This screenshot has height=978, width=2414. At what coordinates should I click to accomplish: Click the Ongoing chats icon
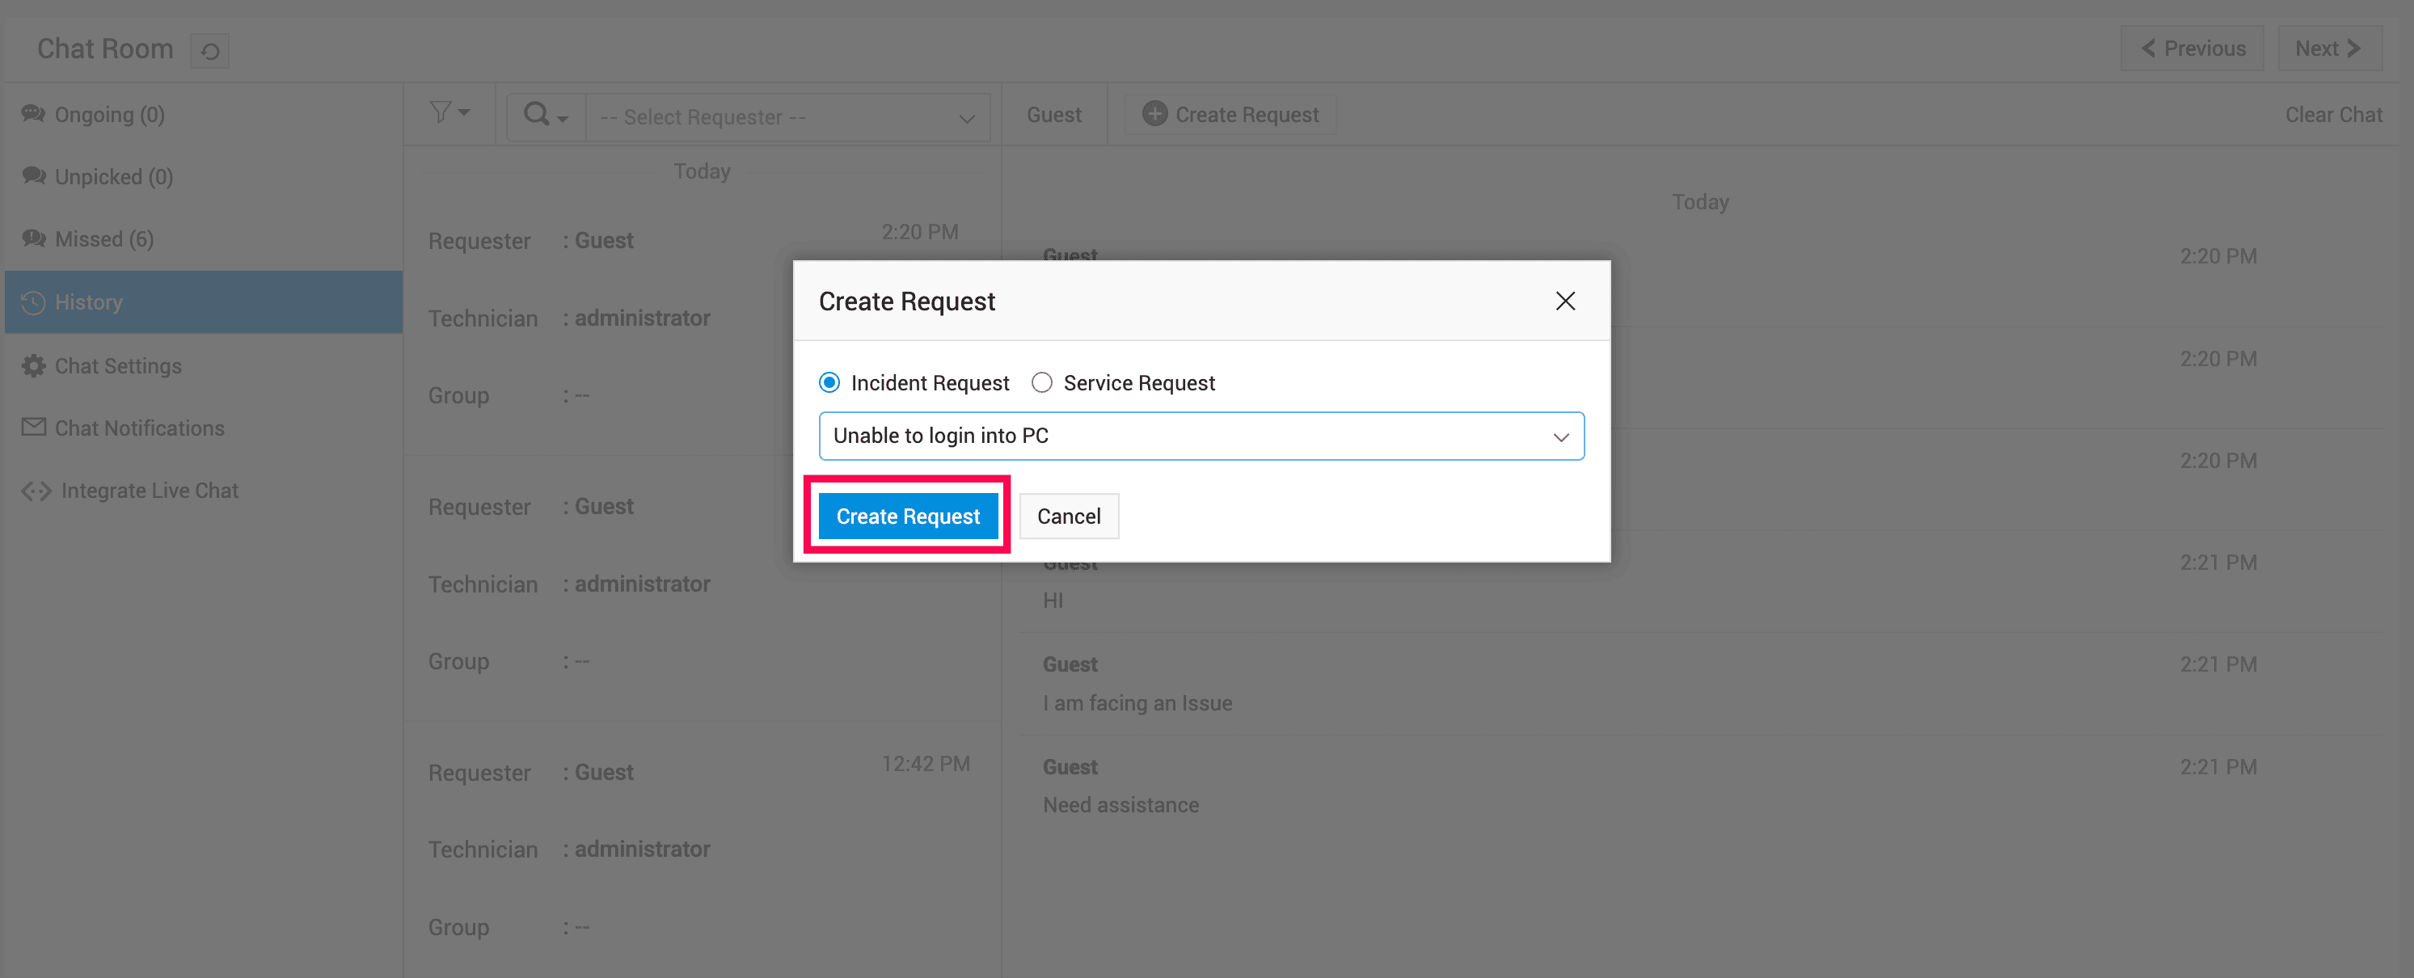pos(34,113)
